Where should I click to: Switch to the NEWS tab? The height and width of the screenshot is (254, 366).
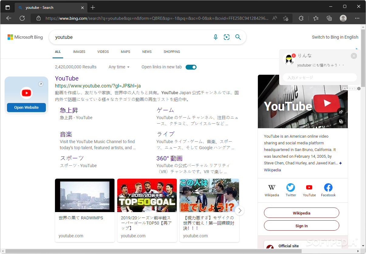147,52
